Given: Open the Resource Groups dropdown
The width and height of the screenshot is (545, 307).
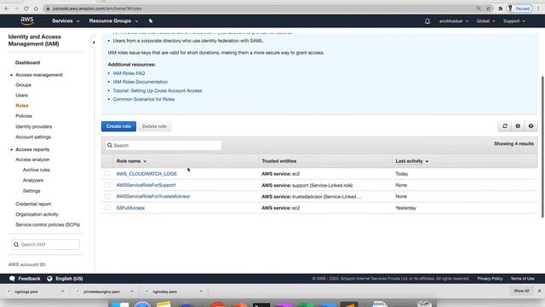Looking at the screenshot, I should (113, 20).
